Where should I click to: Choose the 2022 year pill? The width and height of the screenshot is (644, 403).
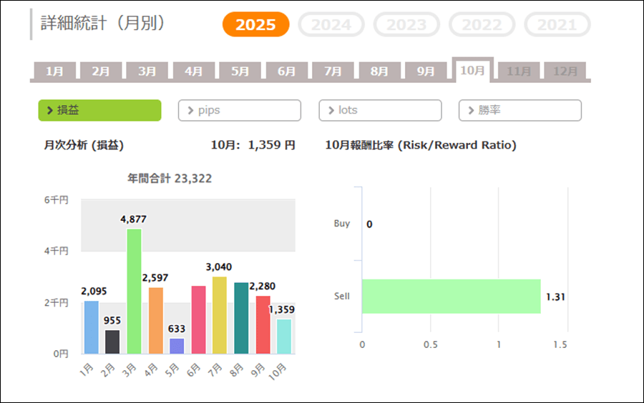(x=482, y=25)
